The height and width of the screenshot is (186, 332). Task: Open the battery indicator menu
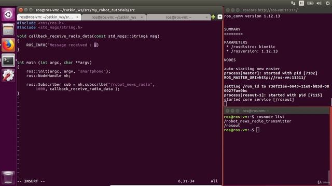[x=310, y=3]
